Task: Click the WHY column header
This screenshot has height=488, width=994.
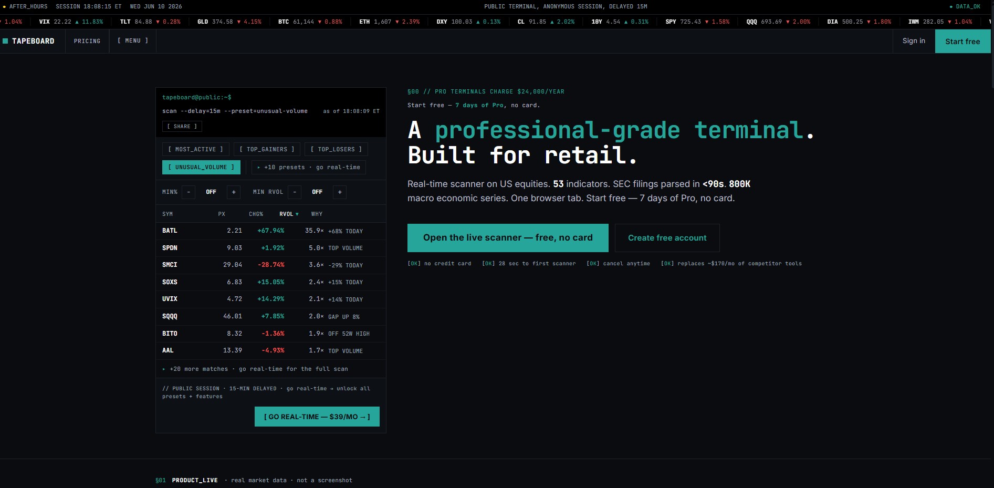Action: tap(317, 214)
